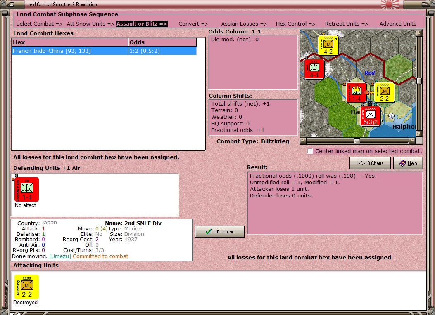
Task: Click the 'Defender loses 0 units.' result line
Action: pyautogui.click(x=281, y=196)
